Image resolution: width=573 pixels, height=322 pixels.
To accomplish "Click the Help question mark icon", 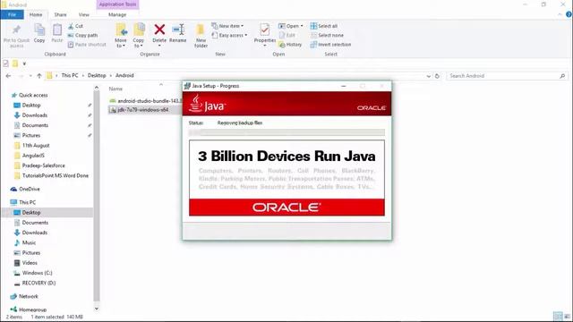I will pyautogui.click(x=569, y=14).
